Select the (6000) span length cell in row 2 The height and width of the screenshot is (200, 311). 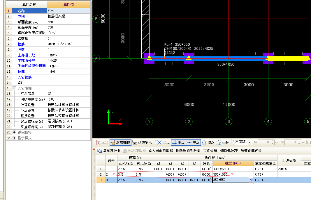point(206,174)
